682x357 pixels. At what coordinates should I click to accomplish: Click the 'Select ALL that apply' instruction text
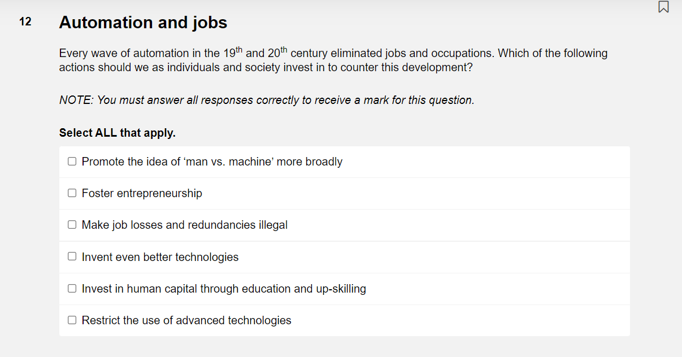tap(117, 132)
